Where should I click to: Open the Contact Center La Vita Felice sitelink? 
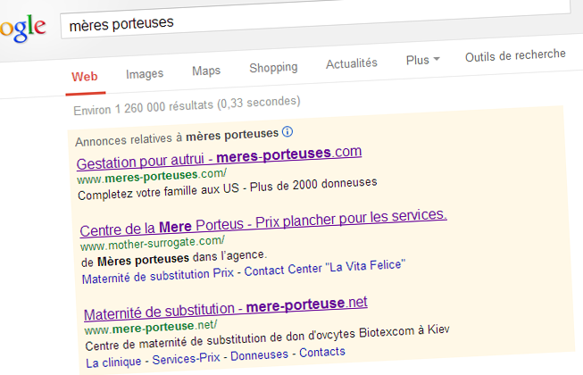[x=325, y=267]
